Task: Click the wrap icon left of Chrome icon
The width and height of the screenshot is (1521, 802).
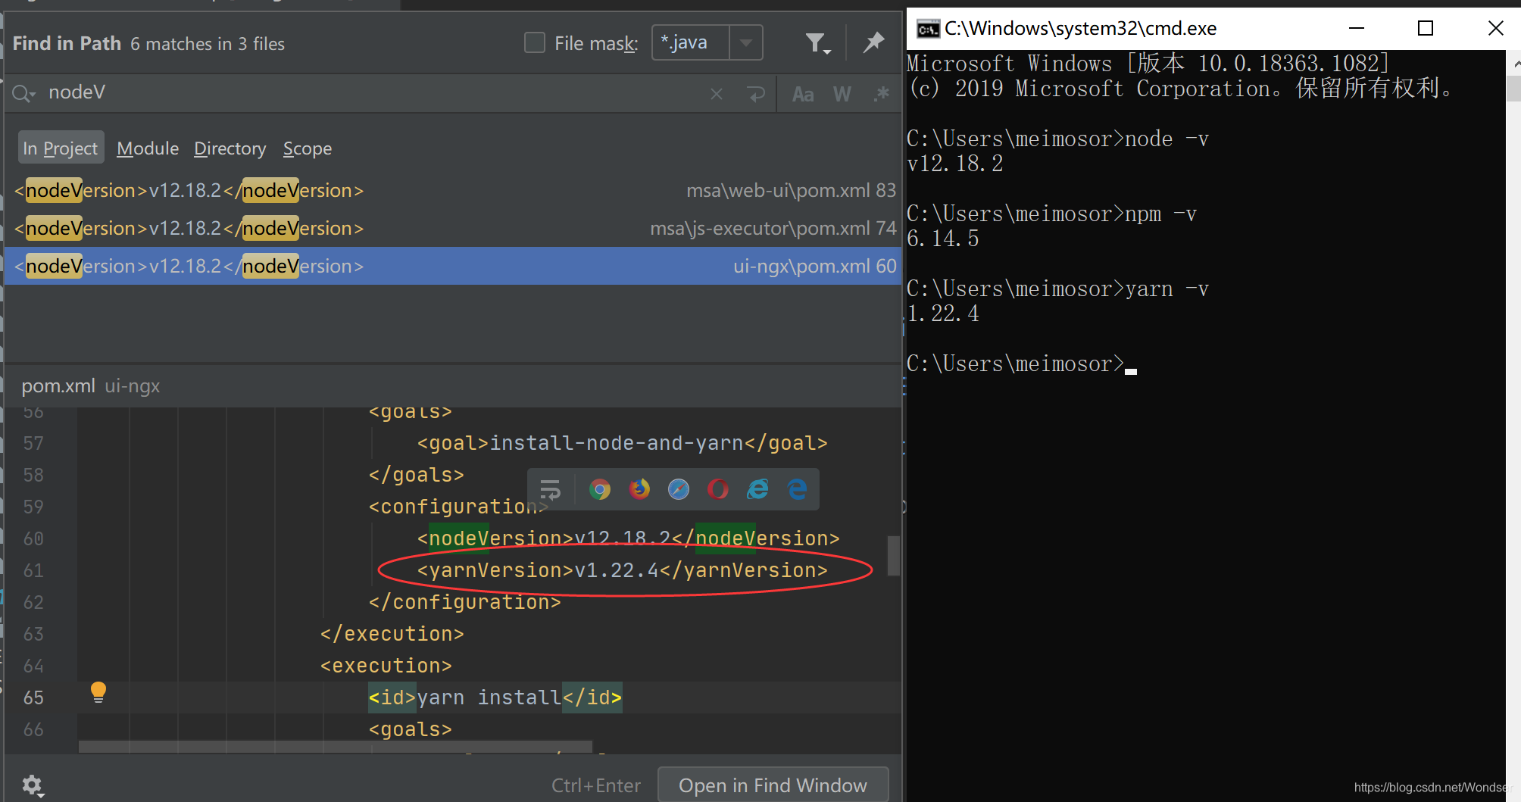Action: point(551,490)
